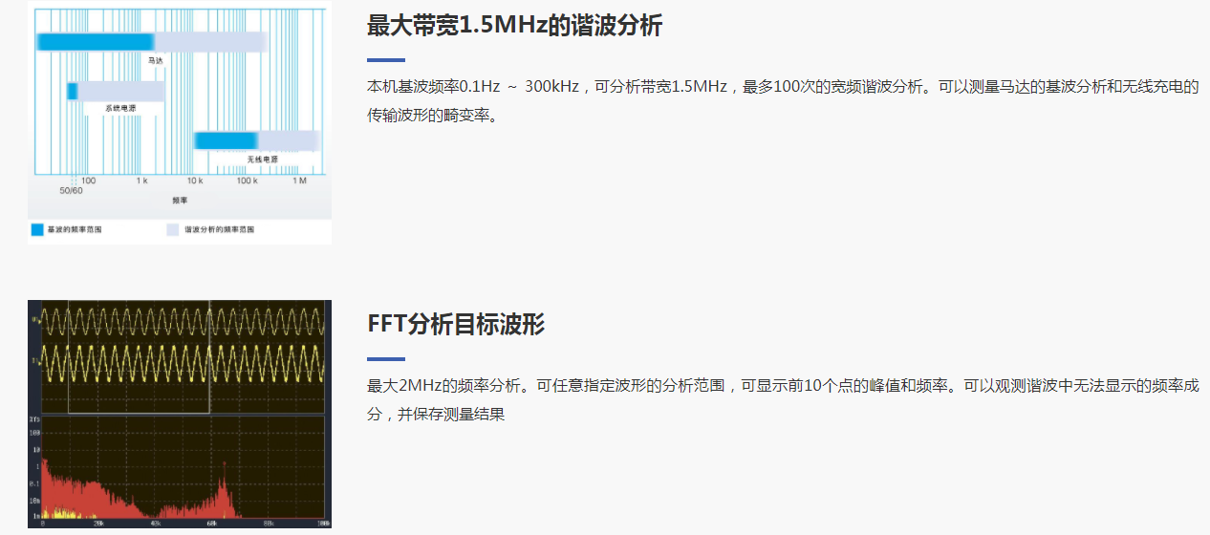Click blue underline beneath FFT heading

(386, 358)
